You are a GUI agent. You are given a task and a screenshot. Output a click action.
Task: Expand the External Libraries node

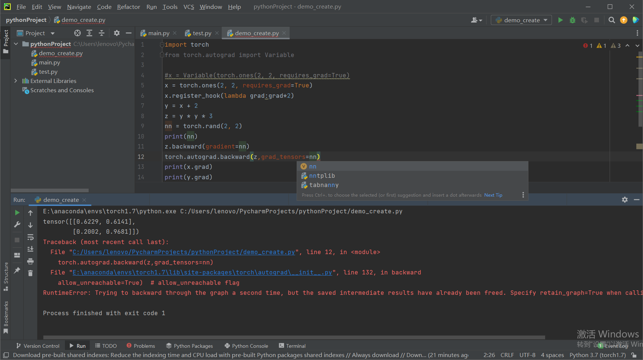tap(16, 81)
